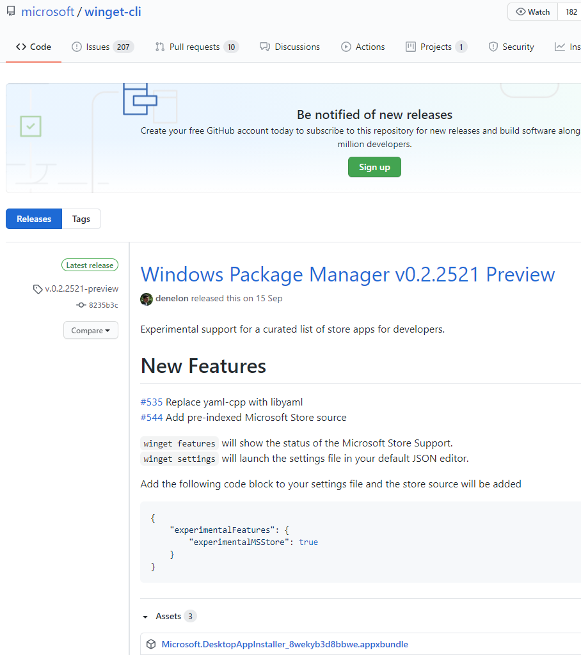581x655 pixels.
Task: Go to the Discussions tab
Action: (x=290, y=47)
